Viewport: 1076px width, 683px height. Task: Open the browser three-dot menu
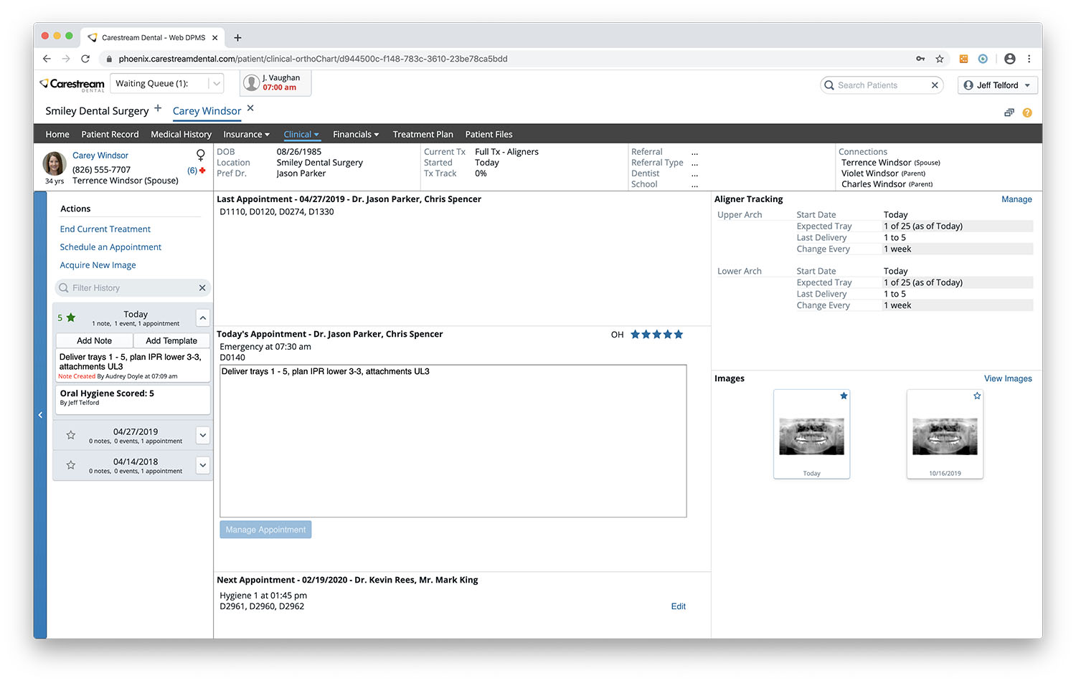click(1029, 59)
